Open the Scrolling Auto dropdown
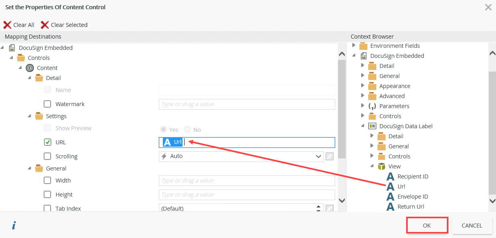This screenshot has height=238, width=496. pos(241,156)
